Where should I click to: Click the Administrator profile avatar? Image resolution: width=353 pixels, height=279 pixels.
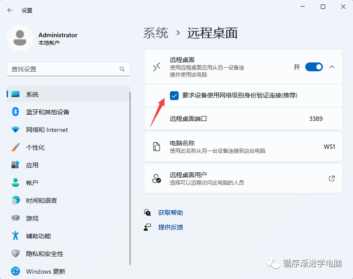tap(20, 38)
